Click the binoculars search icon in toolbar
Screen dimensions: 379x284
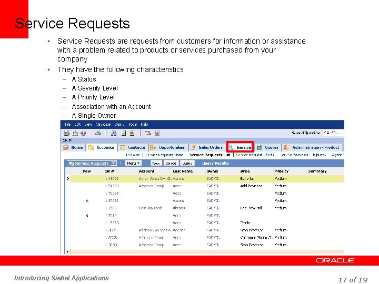point(114,133)
